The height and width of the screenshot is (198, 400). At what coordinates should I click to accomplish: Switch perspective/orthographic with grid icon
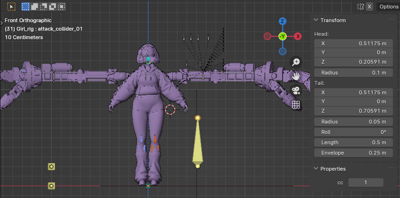click(x=296, y=105)
